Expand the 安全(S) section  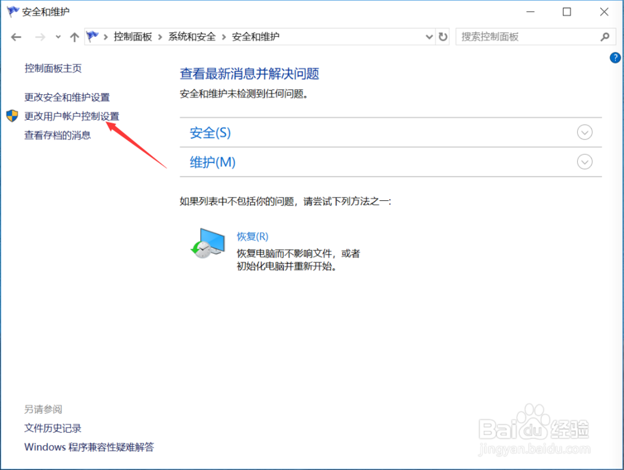(585, 132)
